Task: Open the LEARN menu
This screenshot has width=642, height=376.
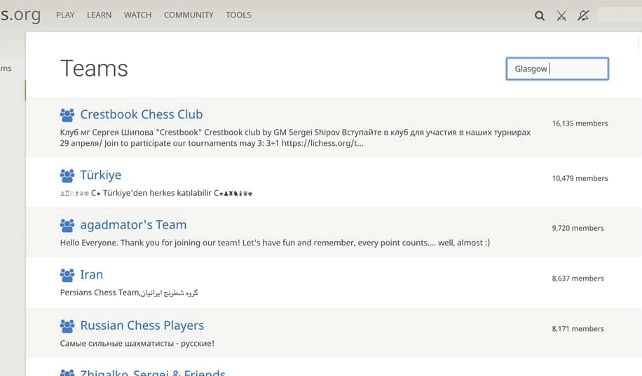Action: tap(99, 15)
